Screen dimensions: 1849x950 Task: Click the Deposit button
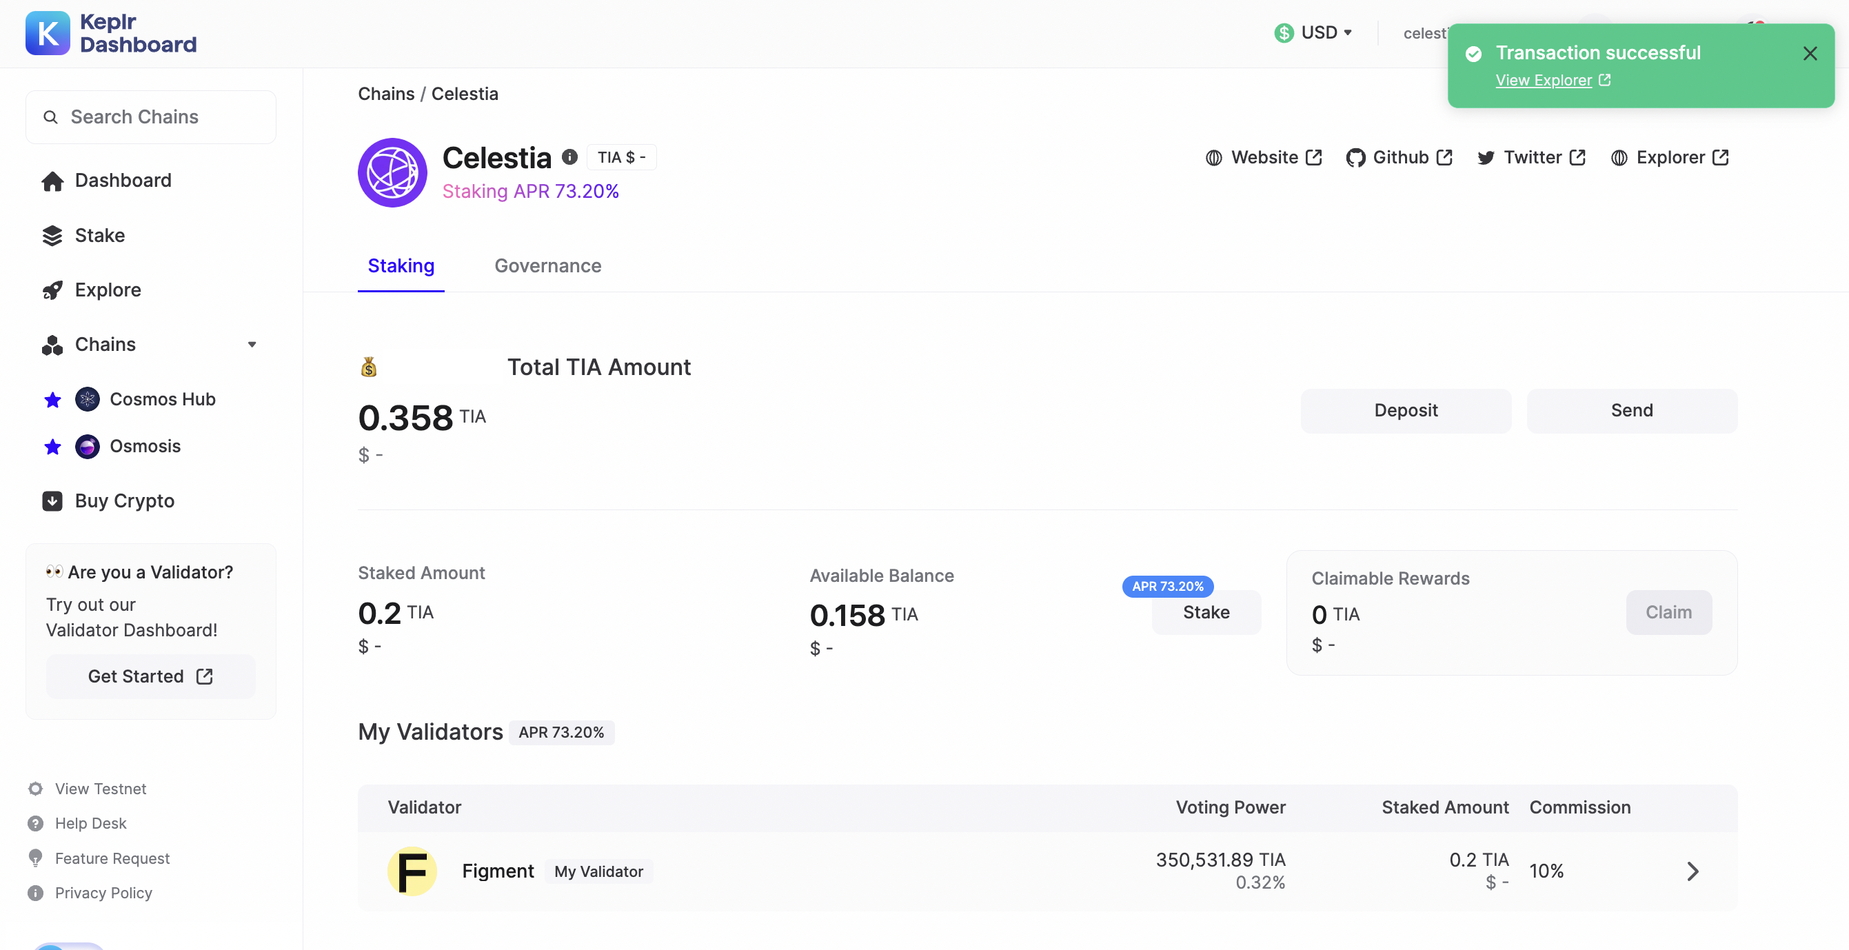point(1406,410)
